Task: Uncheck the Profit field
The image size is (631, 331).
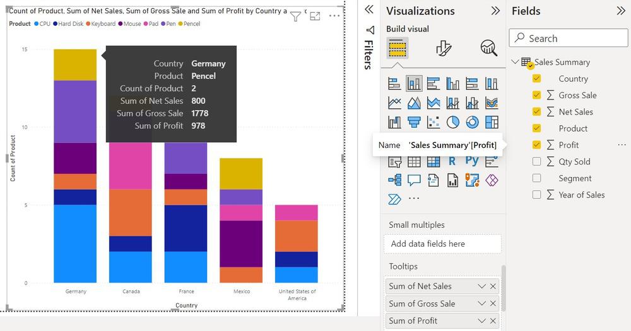Action: coord(536,145)
